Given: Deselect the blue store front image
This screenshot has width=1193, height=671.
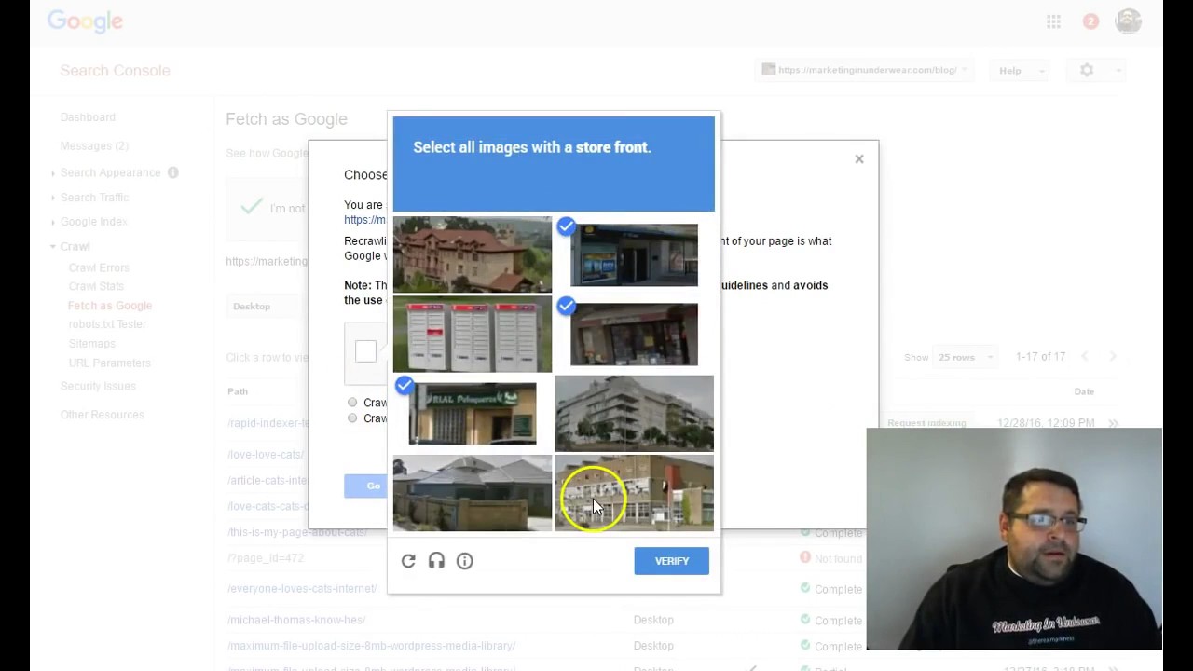Looking at the screenshot, I should tap(634, 254).
